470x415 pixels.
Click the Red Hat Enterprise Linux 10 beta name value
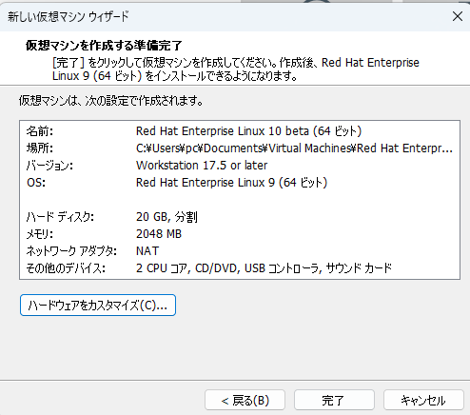[248, 131]
